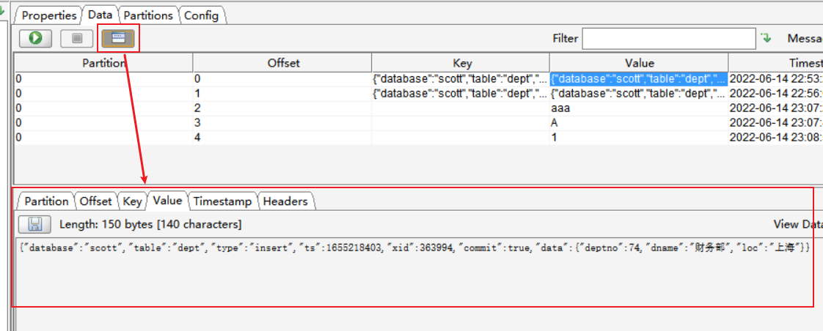The image size is (823, 331).
Task: Select the Headers detail tab
Action: pos(286,201)
